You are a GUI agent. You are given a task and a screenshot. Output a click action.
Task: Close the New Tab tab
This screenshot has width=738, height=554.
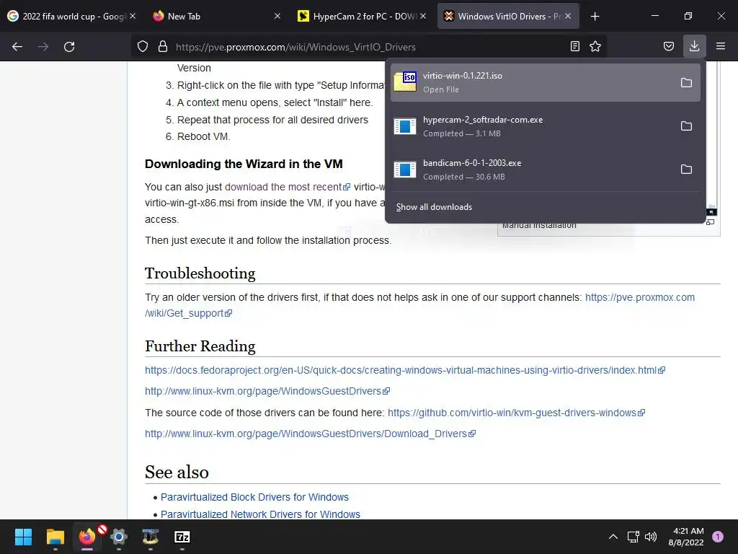pos(277,16)
